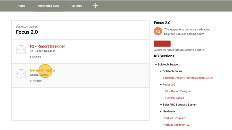The image size is (232, 130).
Task: Open F2 - Report Designer in KB Sections
Action: tap(178, 91)
